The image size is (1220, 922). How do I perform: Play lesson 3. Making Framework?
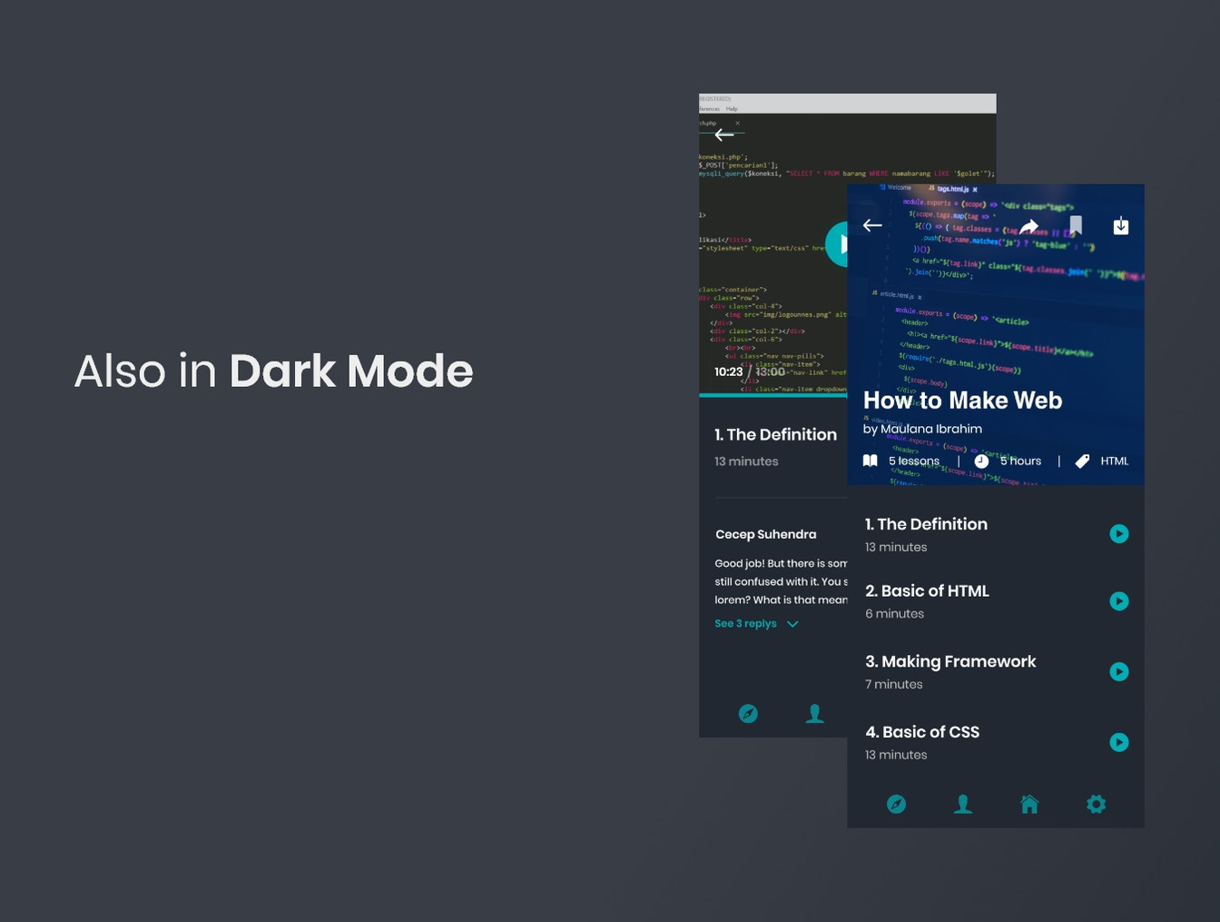pos(1119,672)
